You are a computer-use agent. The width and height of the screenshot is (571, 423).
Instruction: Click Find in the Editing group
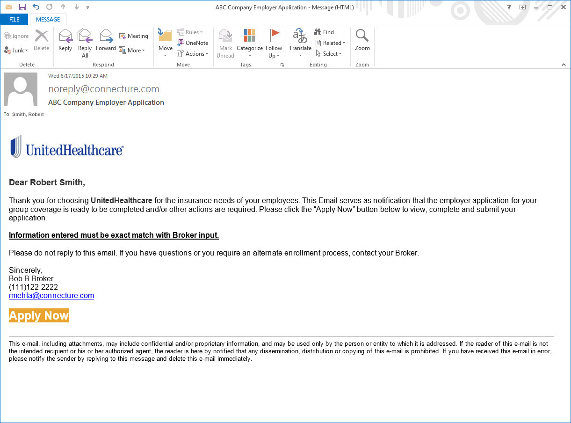pyautogui.click(x=324, y=32)
